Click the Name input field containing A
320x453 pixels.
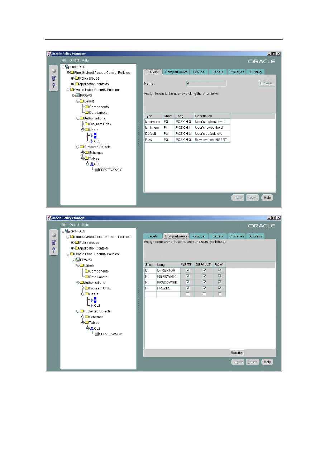[206, 83]
